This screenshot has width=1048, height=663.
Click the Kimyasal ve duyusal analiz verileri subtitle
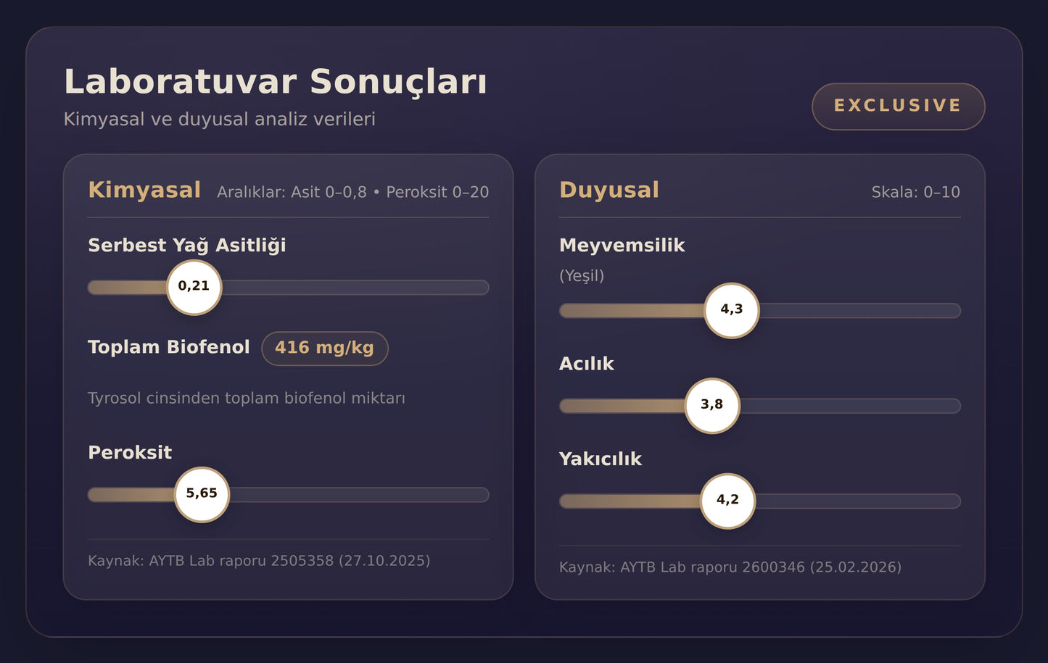pos(219,120)
